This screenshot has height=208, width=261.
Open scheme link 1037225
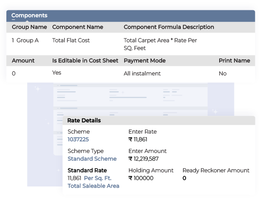pyautogui.click(x=78, y=139)
